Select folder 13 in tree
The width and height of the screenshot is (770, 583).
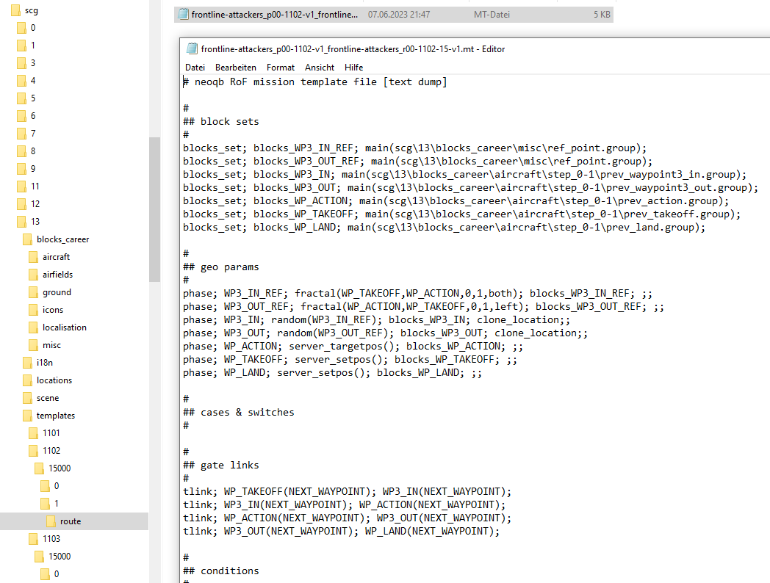click(35, 222)
